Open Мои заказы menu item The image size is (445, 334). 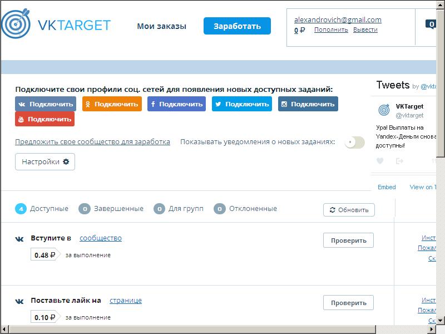[161, 26]
